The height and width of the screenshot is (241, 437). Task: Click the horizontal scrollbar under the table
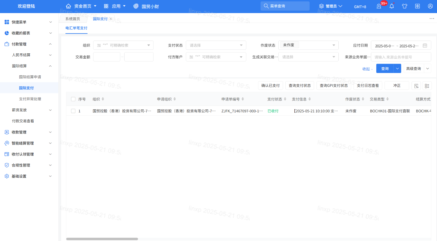pyautogui.click(x=102, y=239)
